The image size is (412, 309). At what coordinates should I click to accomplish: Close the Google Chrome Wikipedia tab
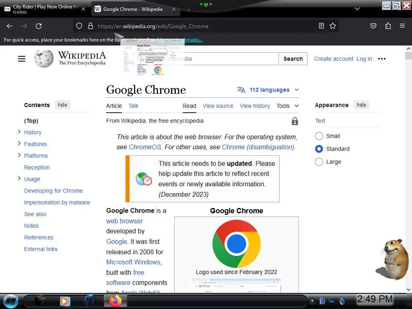click(x=174, y=9)
